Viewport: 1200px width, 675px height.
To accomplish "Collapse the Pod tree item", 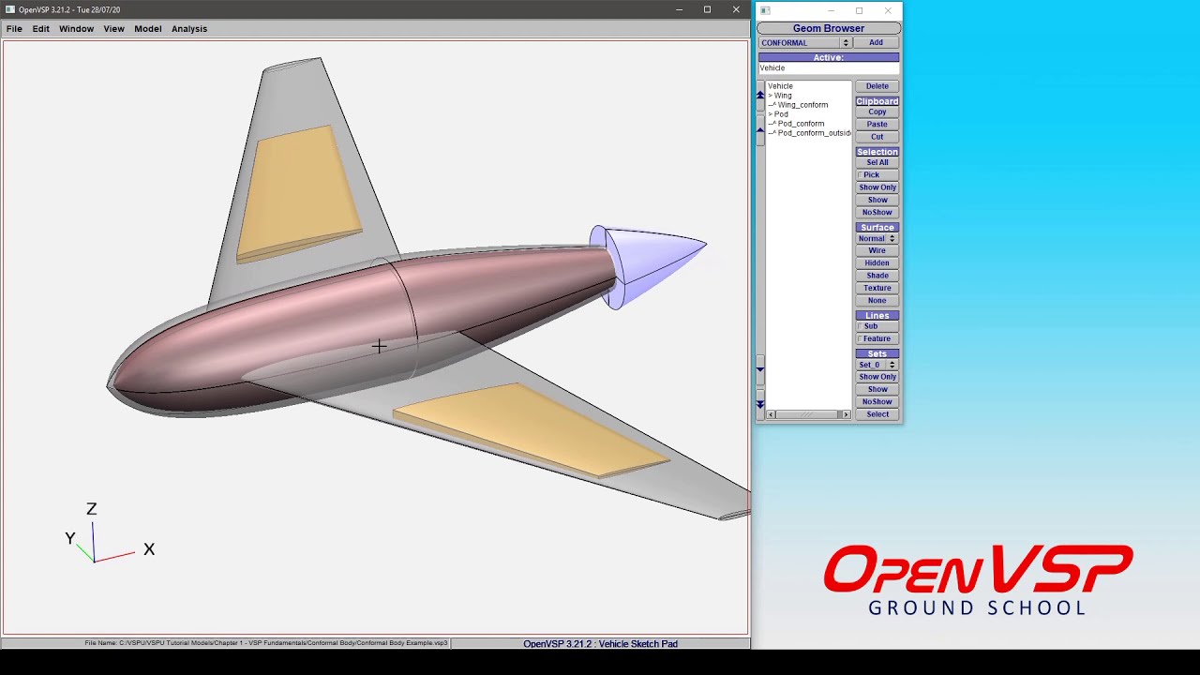I will coord(771,114).
